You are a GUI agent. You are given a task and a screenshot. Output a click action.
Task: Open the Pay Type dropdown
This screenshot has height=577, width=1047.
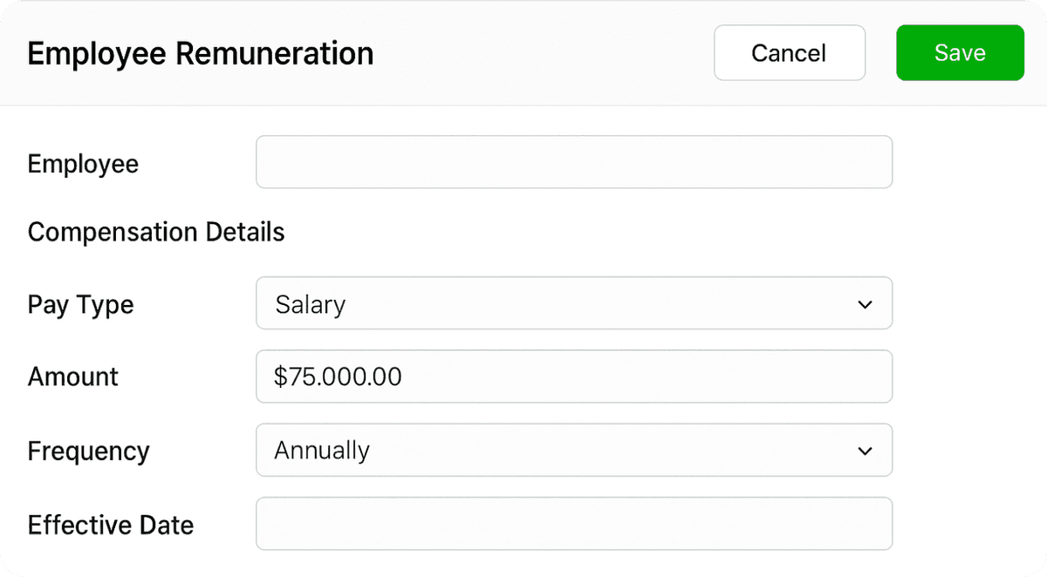[x=573, y=303]
